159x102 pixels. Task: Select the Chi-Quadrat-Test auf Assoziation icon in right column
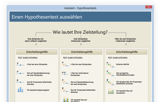tap(111, 91)
